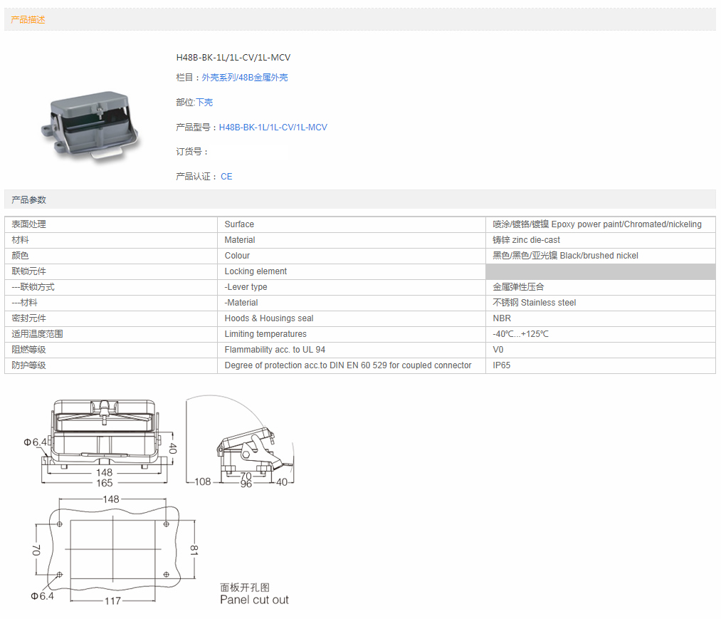Viewport: 721px width, 619px height.
Task: Click the Panel cut out caption
Action: (254, 600)
